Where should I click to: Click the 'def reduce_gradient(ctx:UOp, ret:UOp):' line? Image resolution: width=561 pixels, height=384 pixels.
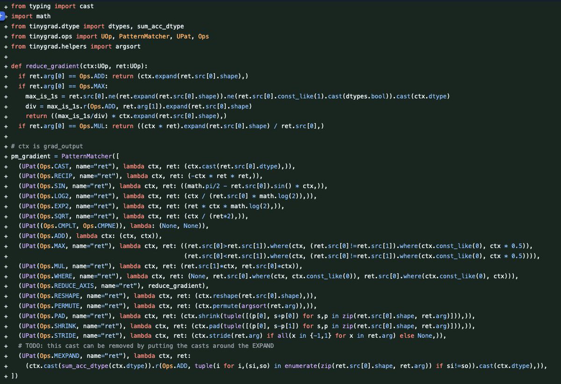[x=79, y=66]
